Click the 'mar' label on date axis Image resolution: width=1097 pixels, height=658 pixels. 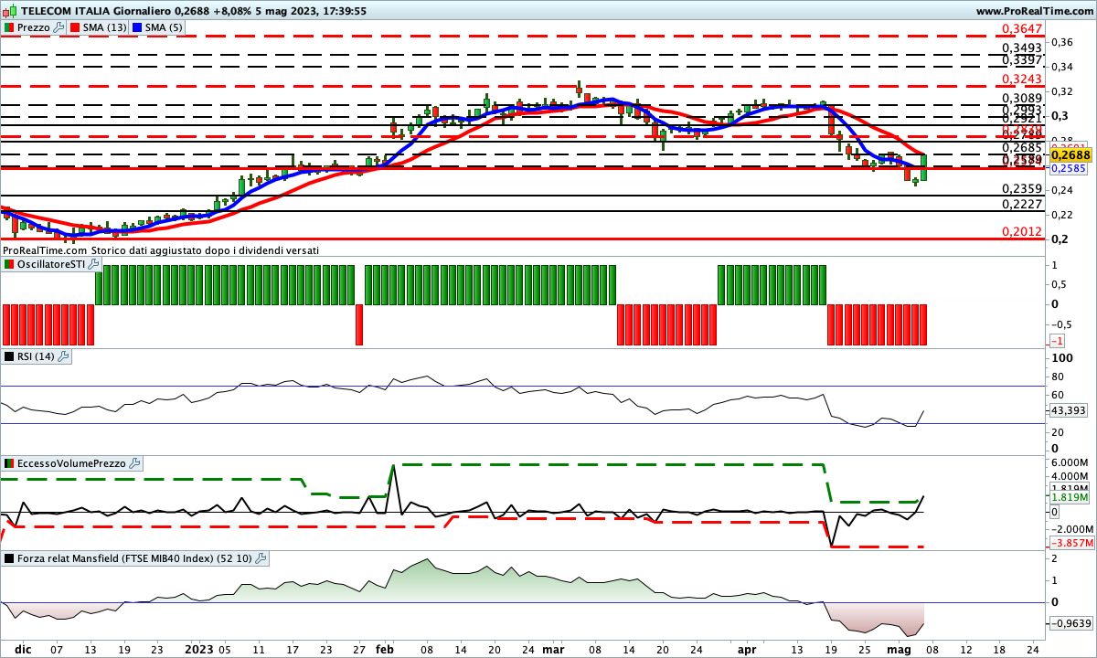tap(553, 649)
